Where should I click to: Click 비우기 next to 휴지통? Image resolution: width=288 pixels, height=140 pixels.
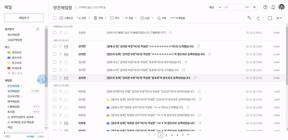36,112
